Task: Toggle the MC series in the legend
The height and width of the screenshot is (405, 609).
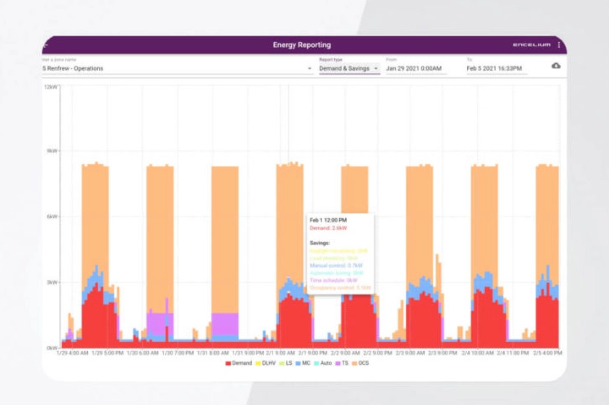Action: click(x=303, y=363)
